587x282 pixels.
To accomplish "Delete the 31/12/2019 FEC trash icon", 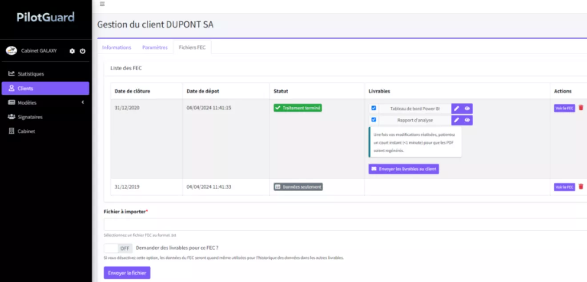I will [x=581, y=187].
